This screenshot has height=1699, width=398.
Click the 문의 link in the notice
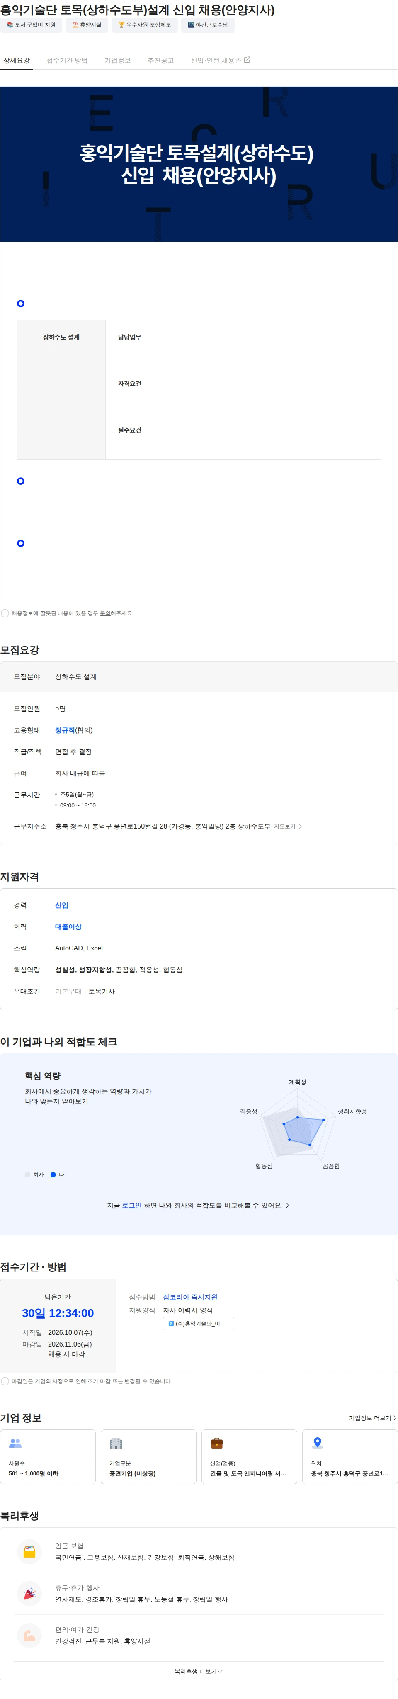click(x=105, y=613)
